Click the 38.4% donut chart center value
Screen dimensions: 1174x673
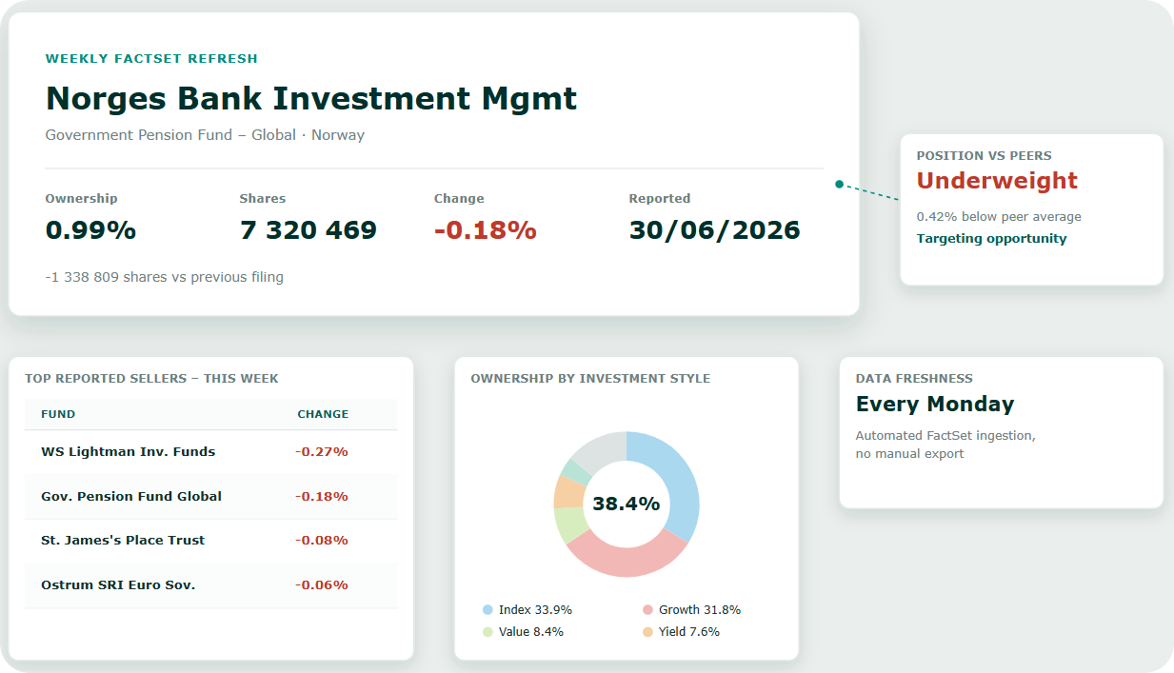pos(627,505)
